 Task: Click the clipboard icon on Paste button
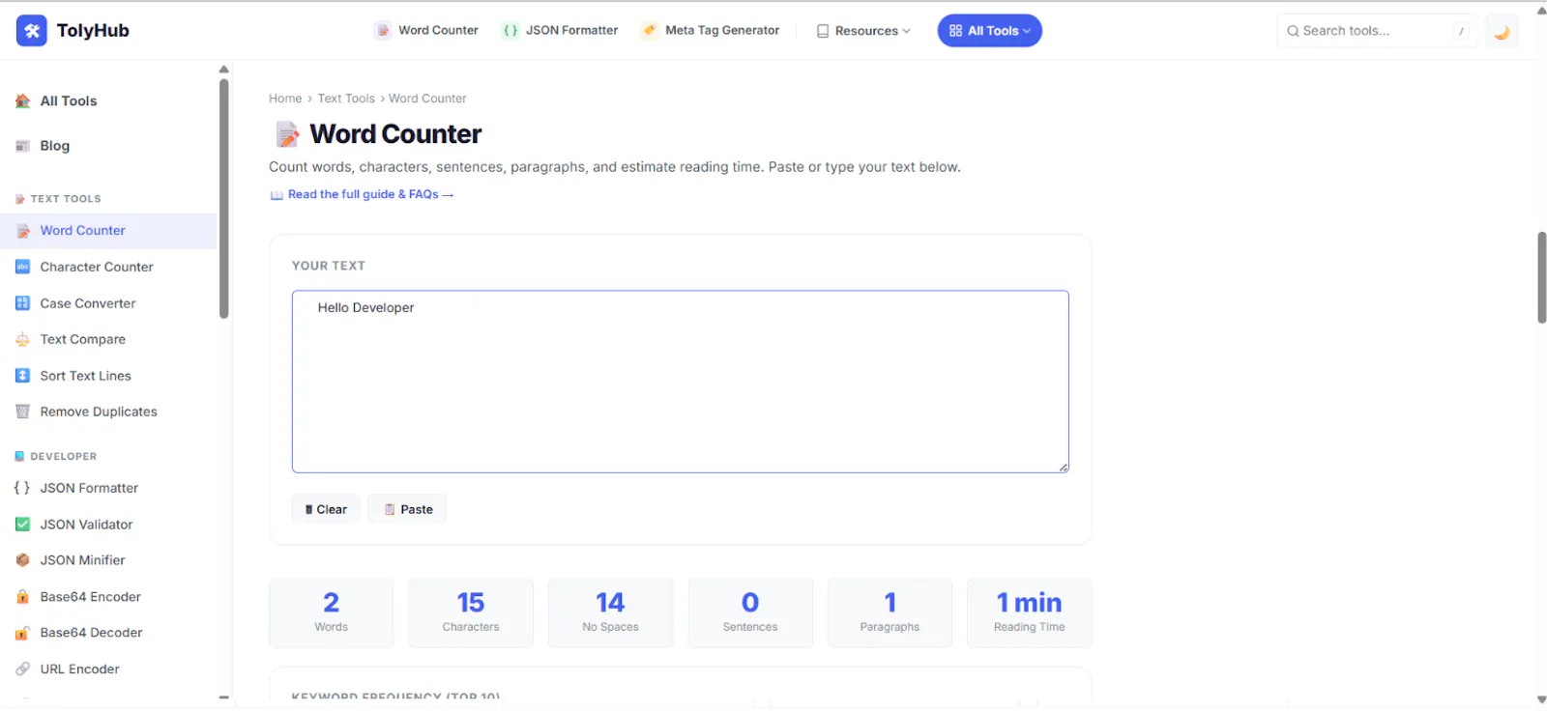pos(390,509)
